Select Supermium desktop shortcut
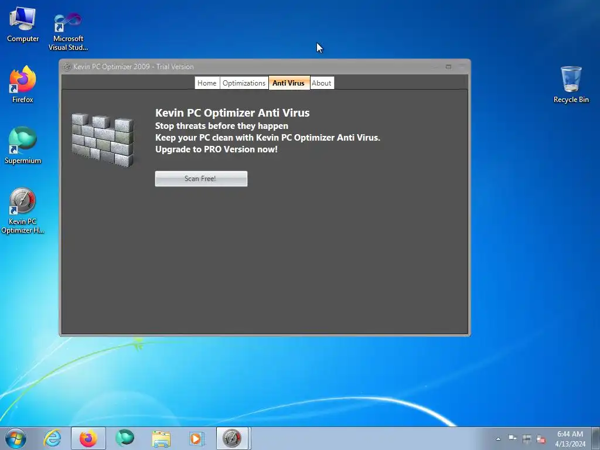The image size is (600, 450). point(23,145)
